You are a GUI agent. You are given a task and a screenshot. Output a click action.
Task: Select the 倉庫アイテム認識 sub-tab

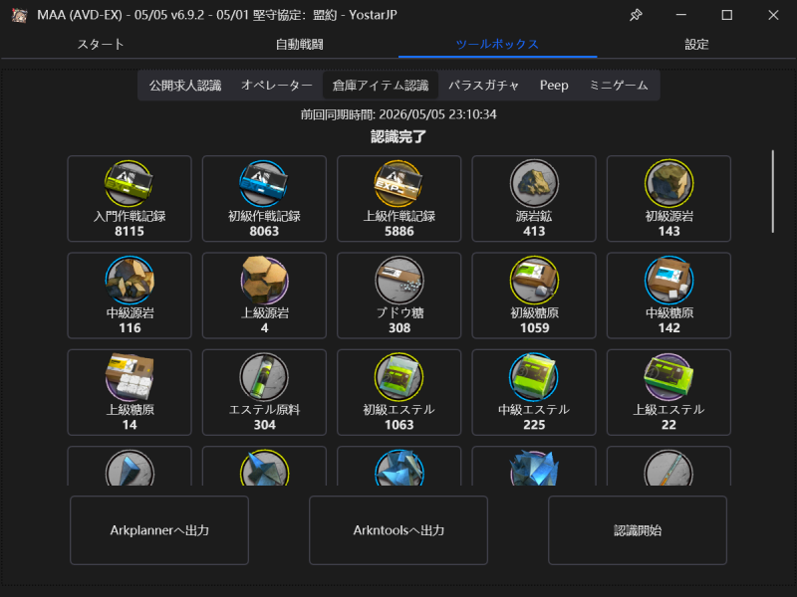pyautogui.click(x=381, y=86)
